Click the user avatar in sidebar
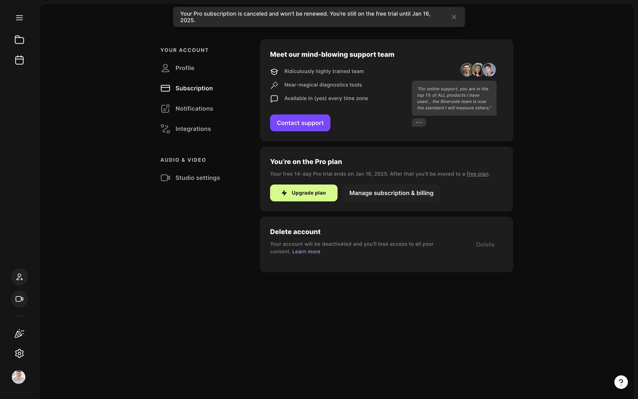Image resolution: width=638 pixels, height=399 pixels. pyautogui.click(x=19, y=377)
